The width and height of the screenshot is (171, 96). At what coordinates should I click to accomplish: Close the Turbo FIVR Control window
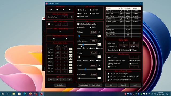pos(141,3)
